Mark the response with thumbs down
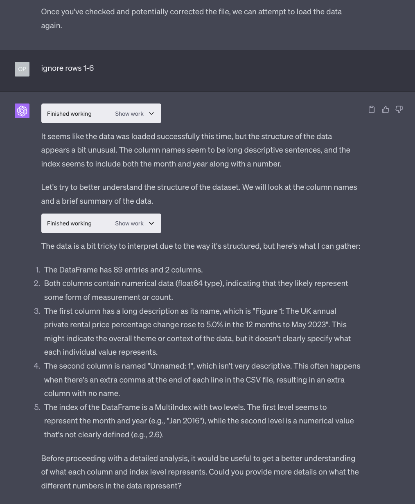The height and width of the screenshot is (504, 415). click(x=399, y=110)
